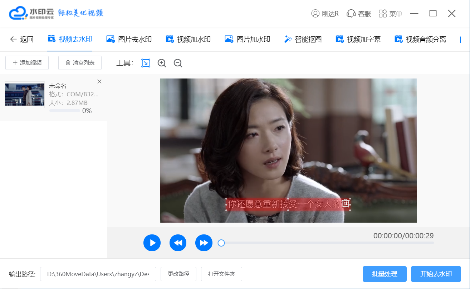Switch to 视频去水印 tab
The width and height of the screenshot is (470, 289).
pos(70,39)
